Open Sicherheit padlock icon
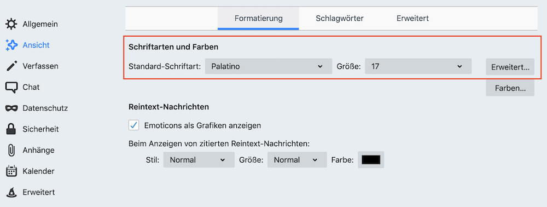 coord(11,129)
